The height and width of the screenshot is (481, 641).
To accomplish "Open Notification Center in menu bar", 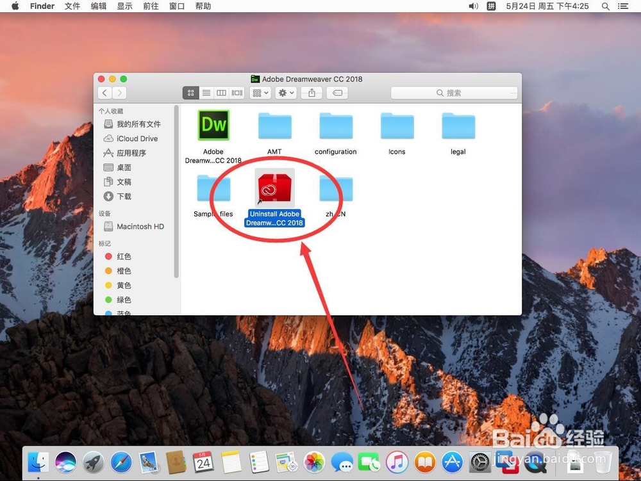I will 623,6.
